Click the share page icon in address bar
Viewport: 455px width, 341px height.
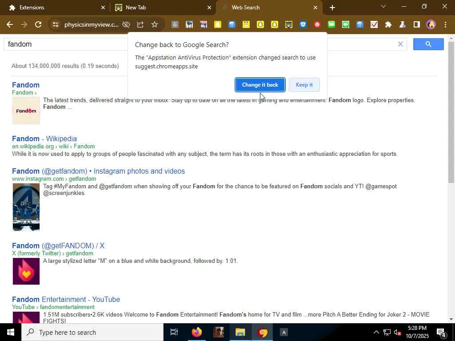(x=140, y=25)
